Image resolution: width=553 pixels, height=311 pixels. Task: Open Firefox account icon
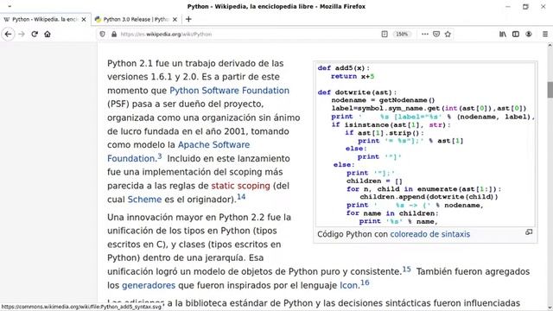(529, 35)
